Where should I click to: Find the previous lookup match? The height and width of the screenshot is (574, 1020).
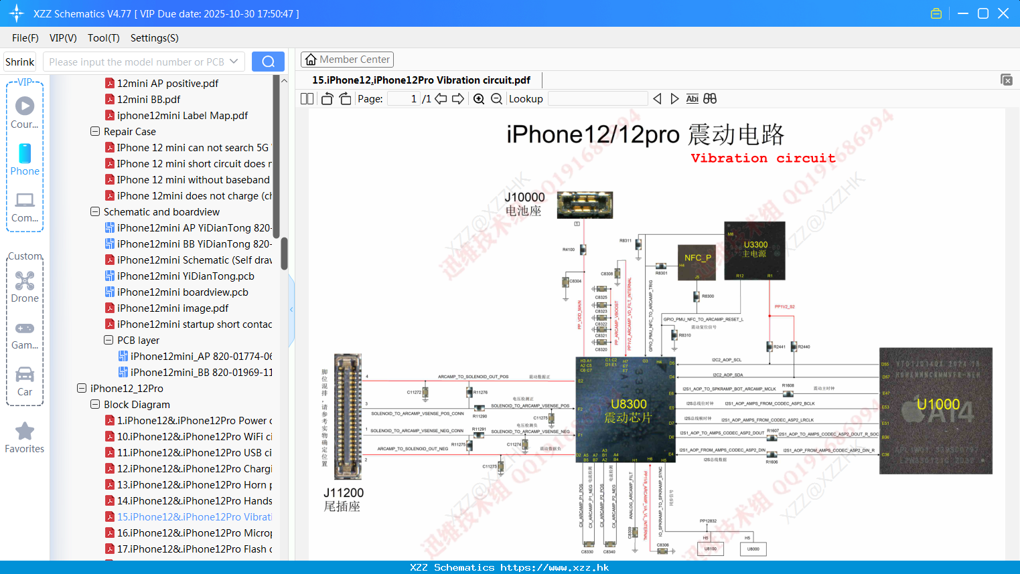click(657, 99)
